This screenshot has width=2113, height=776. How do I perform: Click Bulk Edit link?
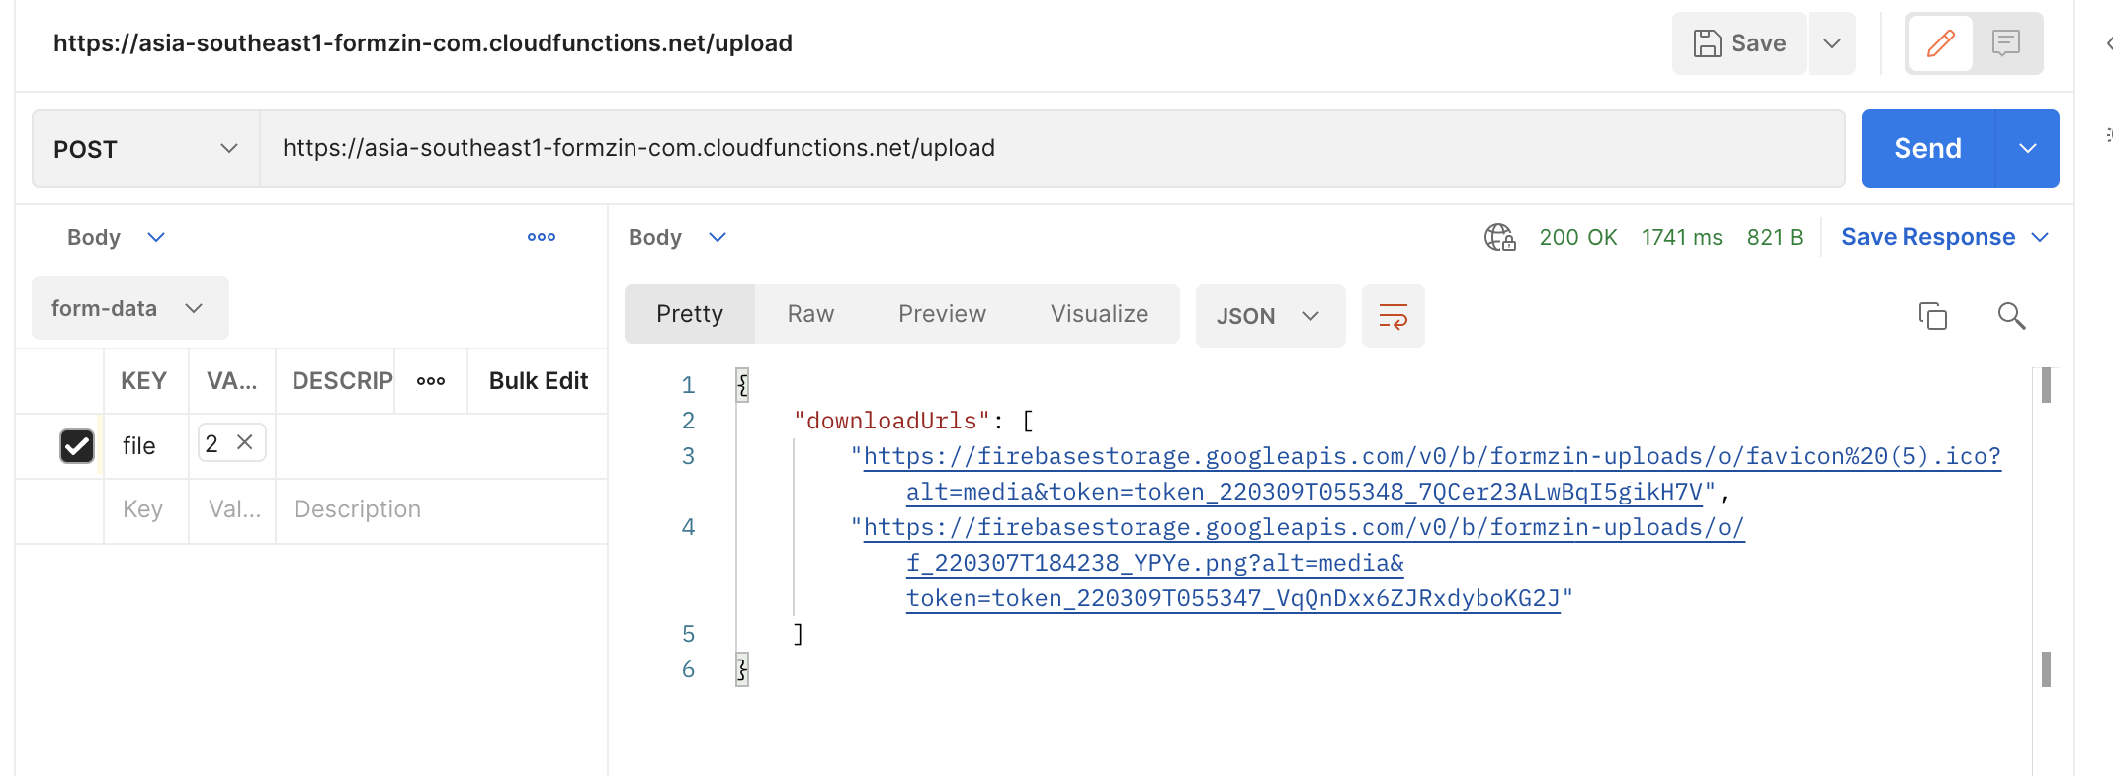click(x=538, y=381)
